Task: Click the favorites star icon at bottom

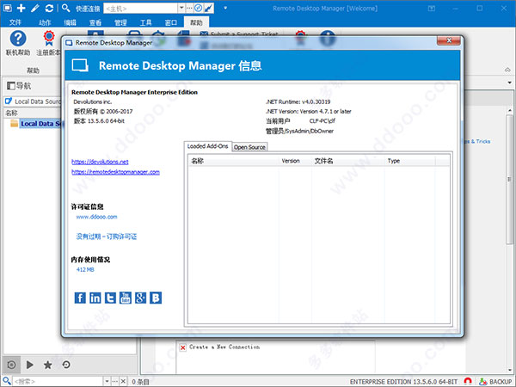Action: point(47,365)
